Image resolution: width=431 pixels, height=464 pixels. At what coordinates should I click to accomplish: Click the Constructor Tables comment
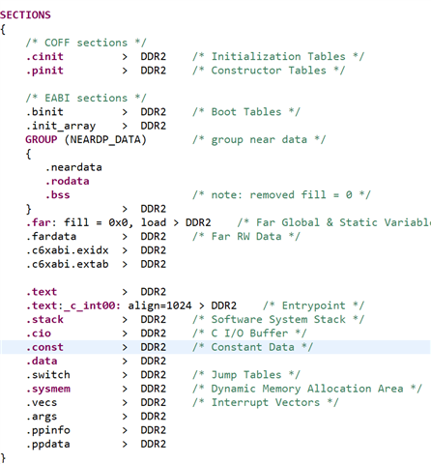point(269,71)
